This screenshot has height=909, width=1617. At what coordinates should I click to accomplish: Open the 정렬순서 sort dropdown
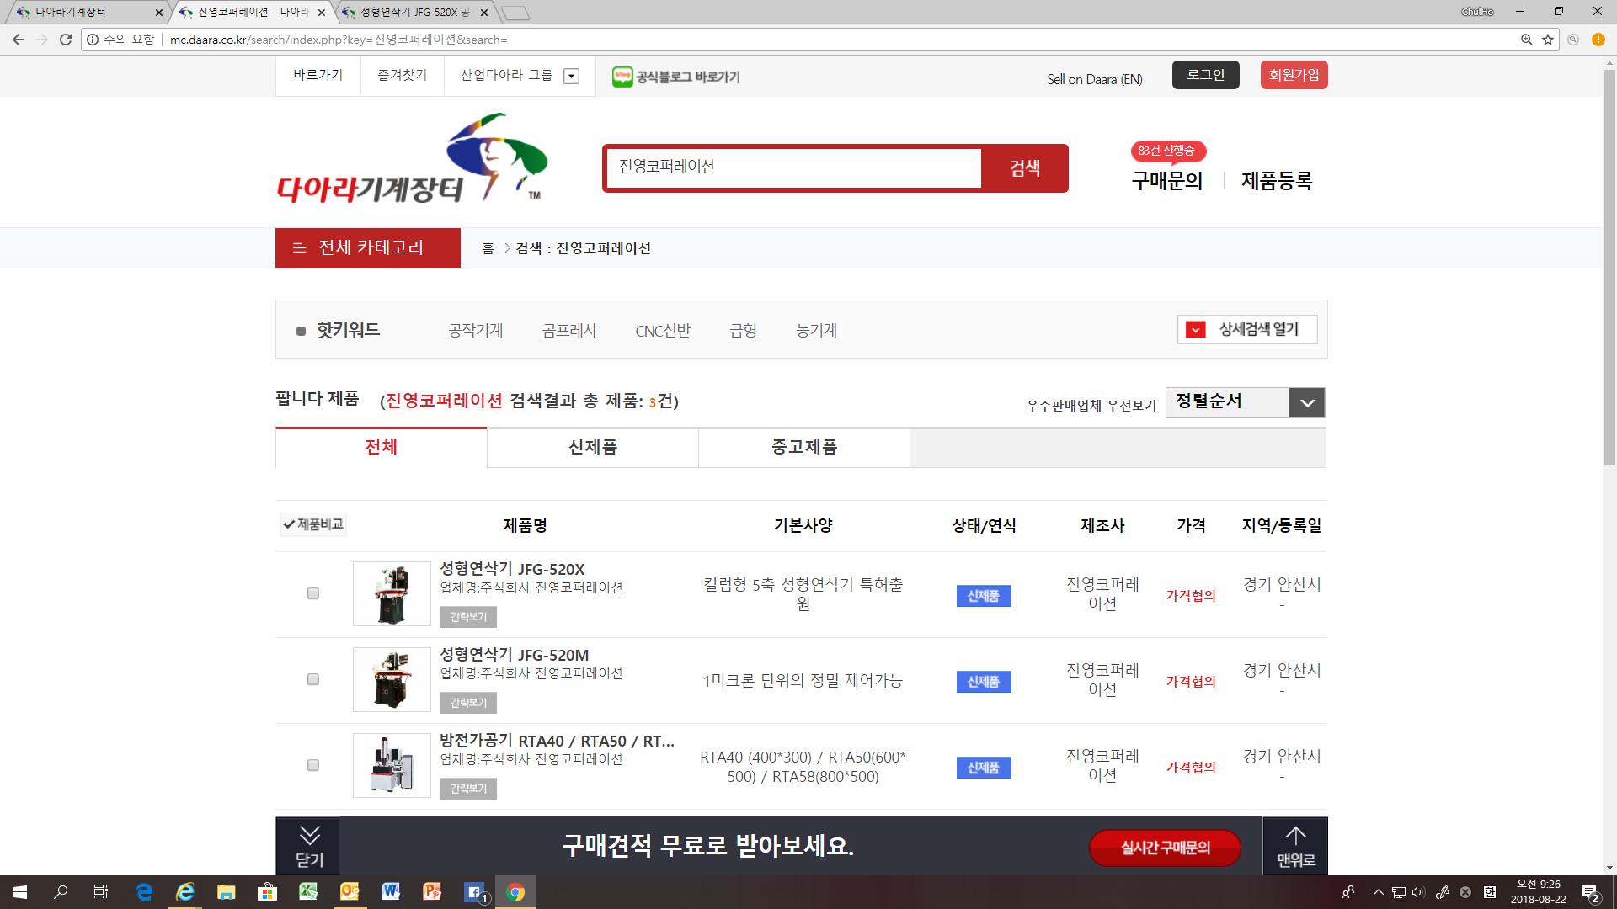coord(1245,402)
